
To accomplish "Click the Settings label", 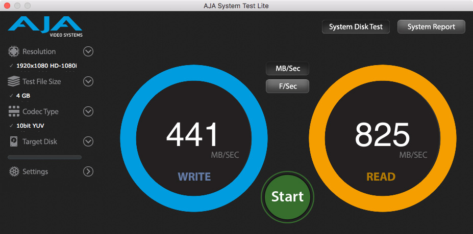I will (35, 172).
